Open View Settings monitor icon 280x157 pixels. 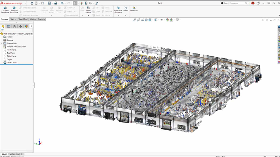pyautogui.click(x=177, y=20)
